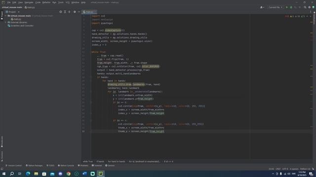Open the Help menu
The image size is (316, 177).
click(x=83, y=2)
